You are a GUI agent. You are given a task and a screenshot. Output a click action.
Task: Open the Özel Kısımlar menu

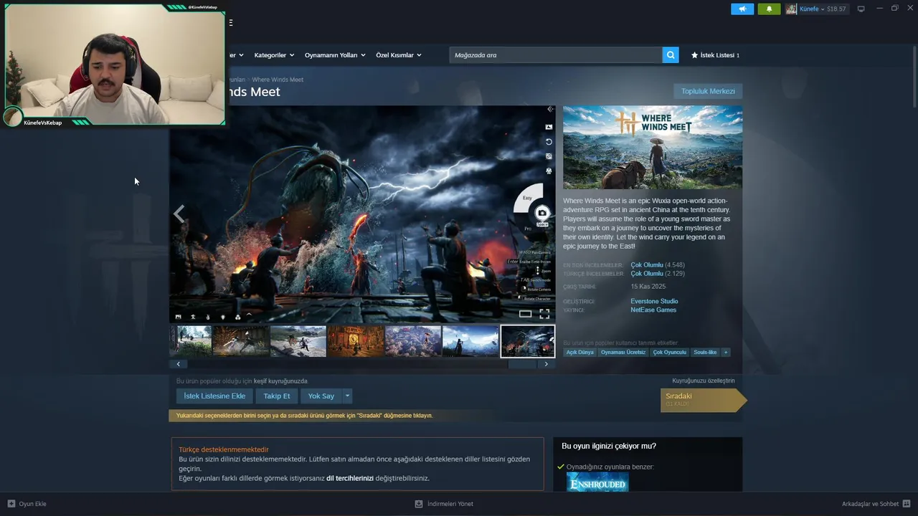(398, 55)
